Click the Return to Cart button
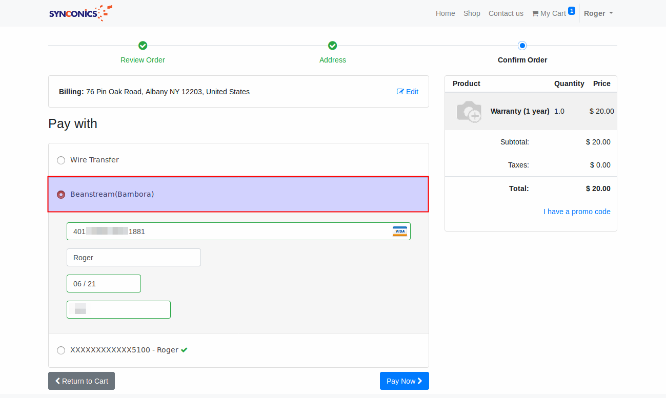Image resolution: width=666 pixels, height=398 pixels. tap(82, 381)
